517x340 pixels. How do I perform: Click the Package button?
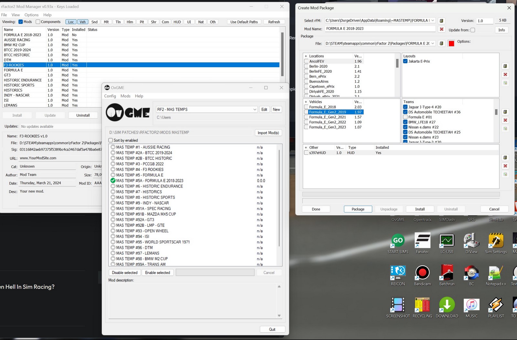click(x=358, y=209)
